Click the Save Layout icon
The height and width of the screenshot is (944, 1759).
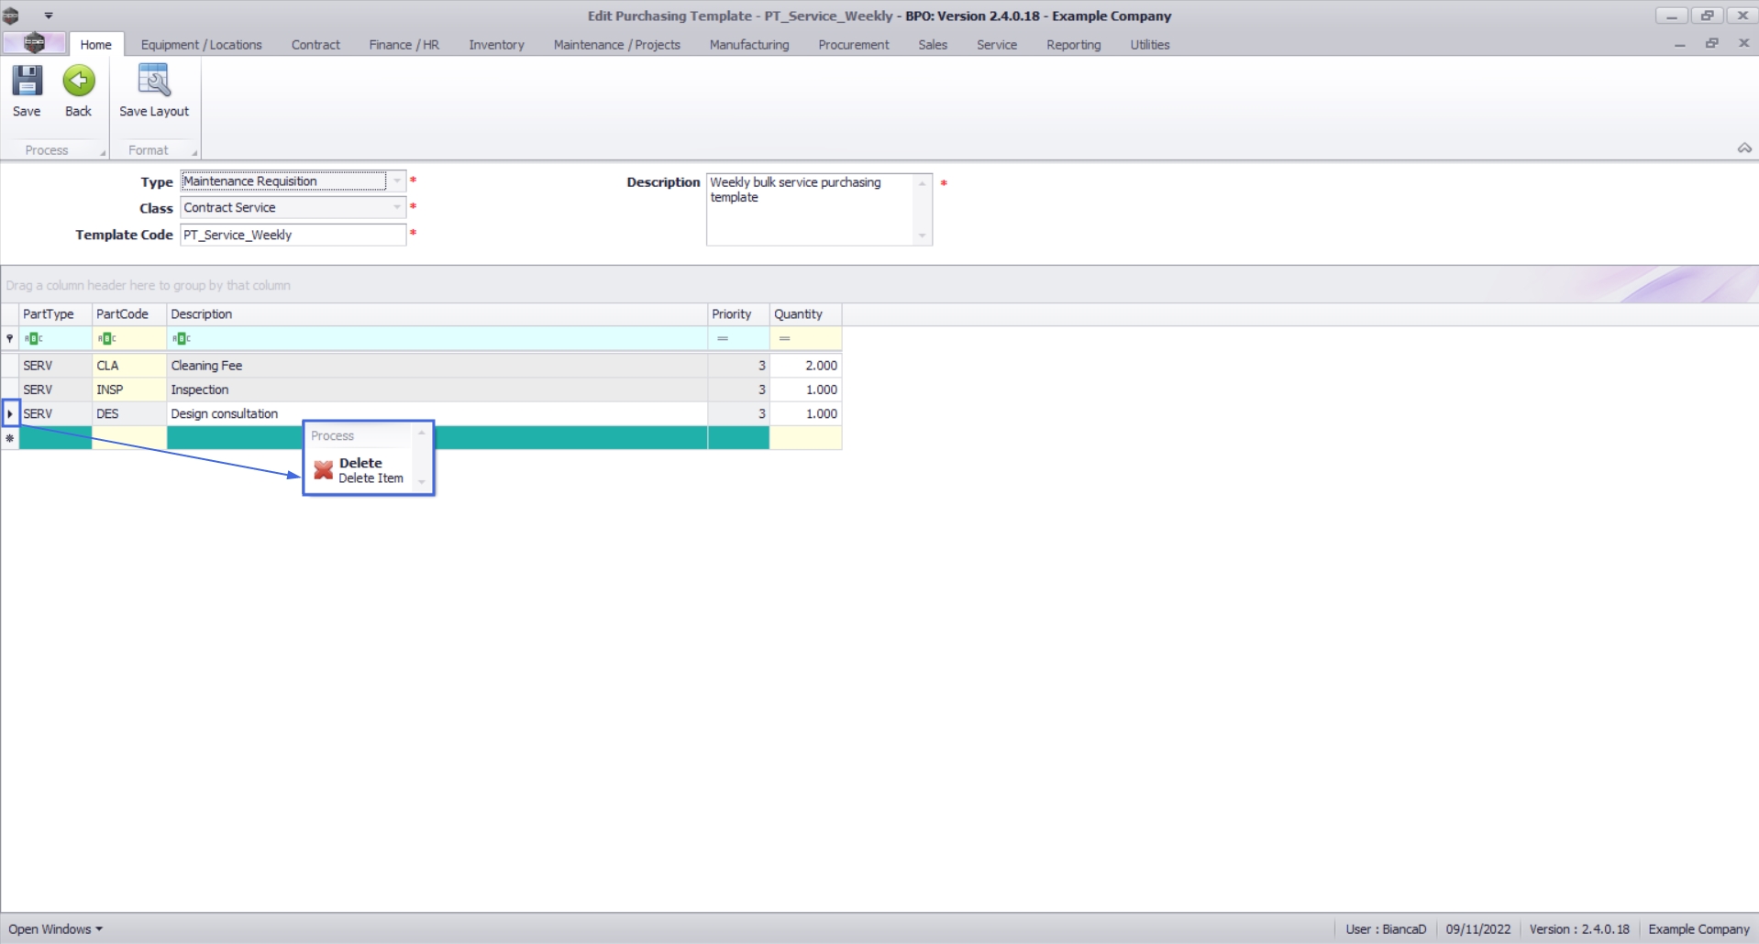pyautogui.click(x=153, y=82)
